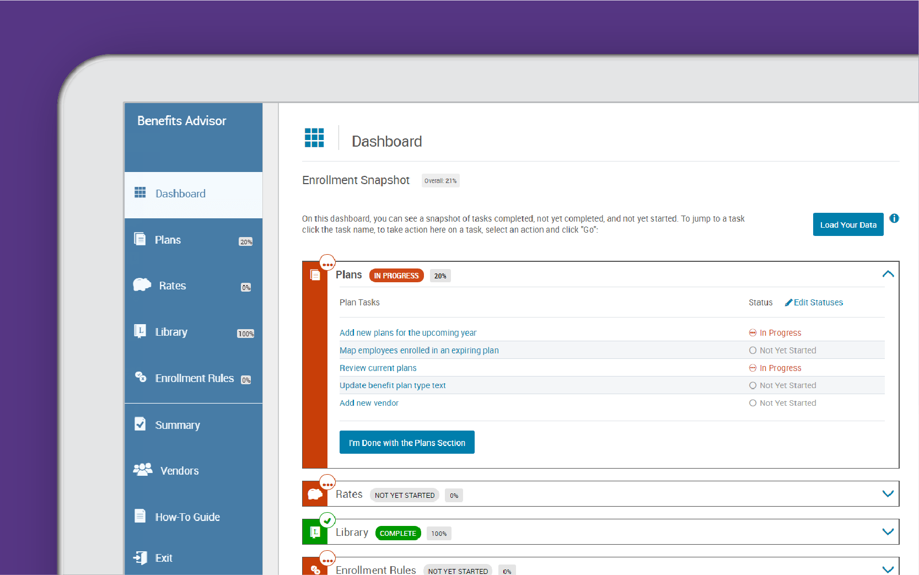Screen dimensions: 919x575
Task: Click the Plans section orange document icon
Action: (x=315, y=275)
